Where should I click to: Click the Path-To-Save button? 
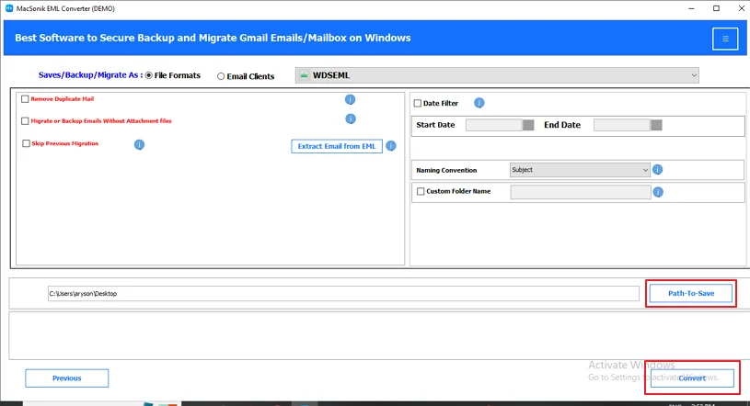(691, 293)
